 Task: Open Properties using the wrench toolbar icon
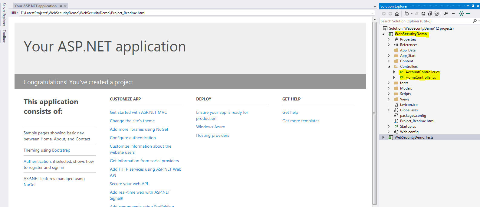(x=446, y=14)
